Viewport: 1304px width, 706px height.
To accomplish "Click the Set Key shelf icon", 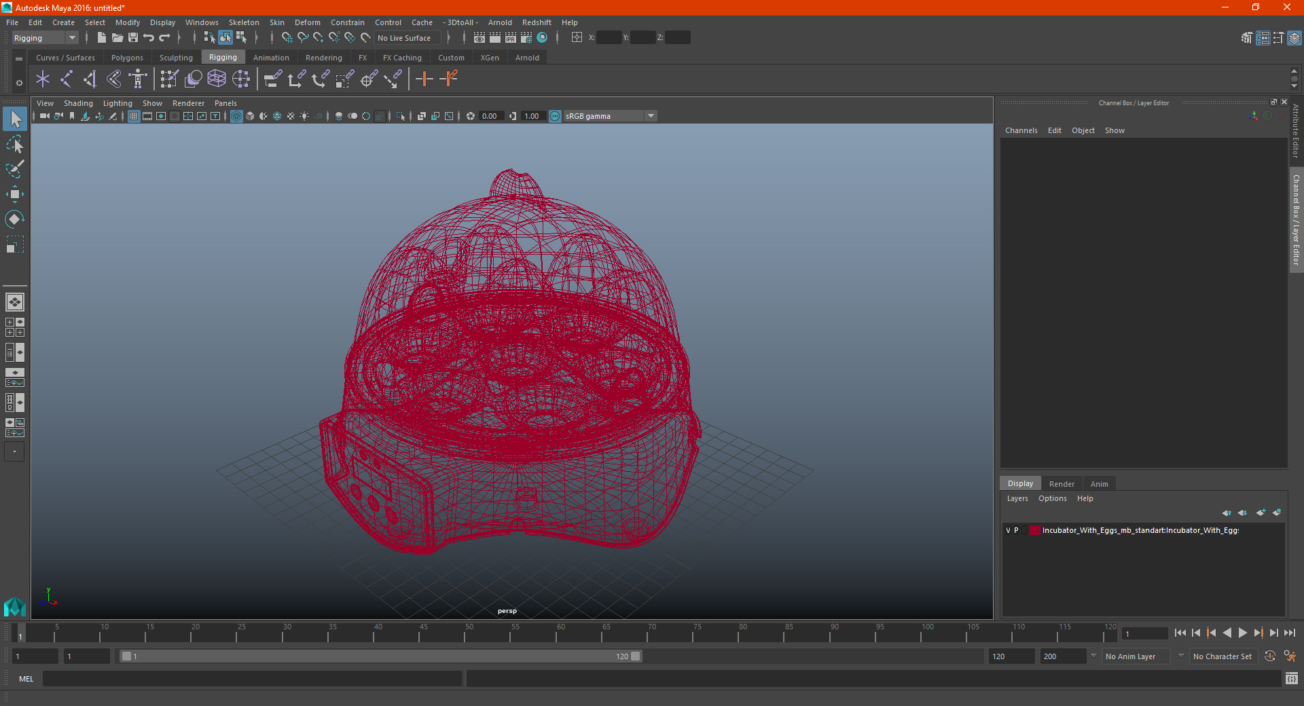I will coord(424,79).
